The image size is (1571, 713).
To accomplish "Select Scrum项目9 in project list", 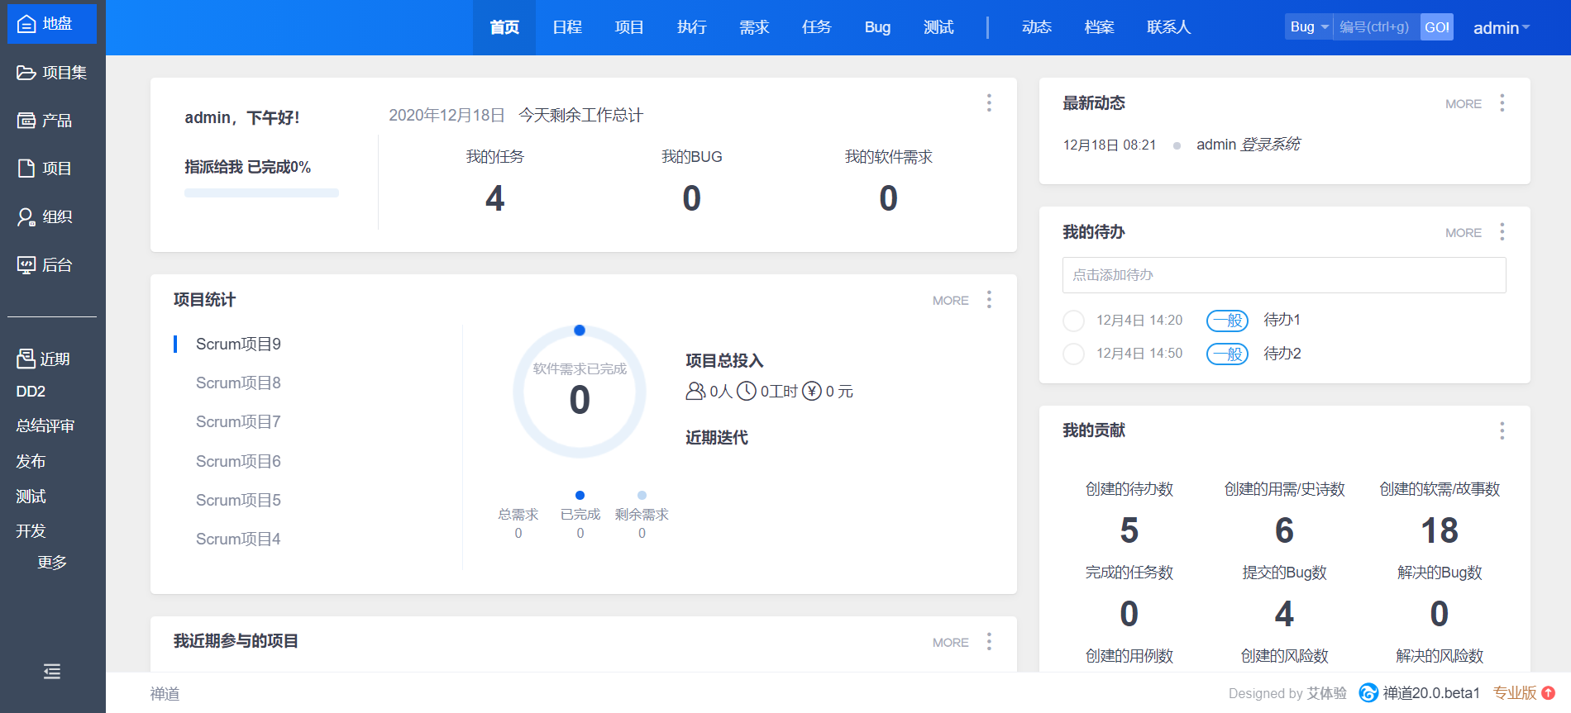I will pyautogui.click(x=238, y=344).
